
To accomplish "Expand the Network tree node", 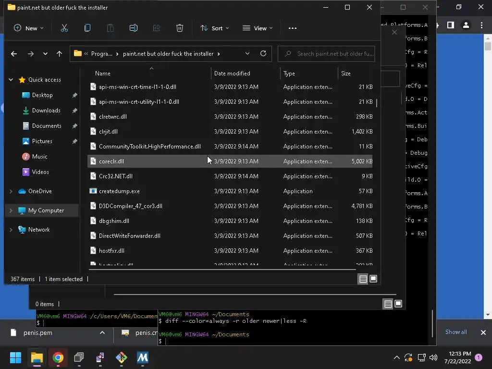I will [11, 230].
